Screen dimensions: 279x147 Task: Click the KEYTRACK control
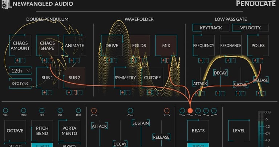click(x=211, y=28)
